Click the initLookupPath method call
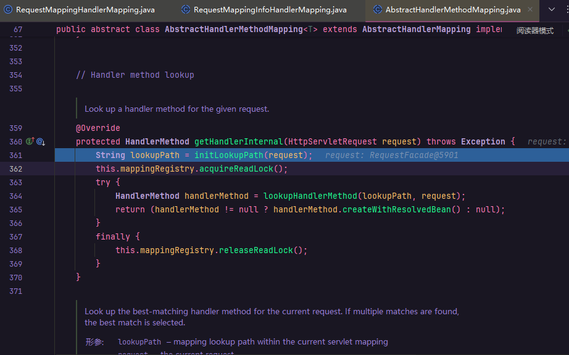 pos(228,156)
